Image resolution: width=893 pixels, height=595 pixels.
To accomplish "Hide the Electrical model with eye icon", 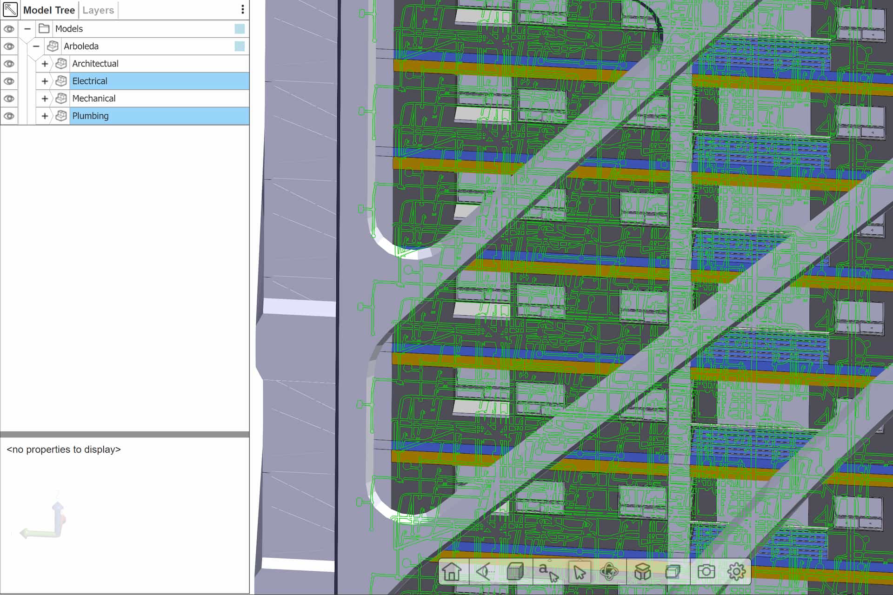I will click(9, 81).
